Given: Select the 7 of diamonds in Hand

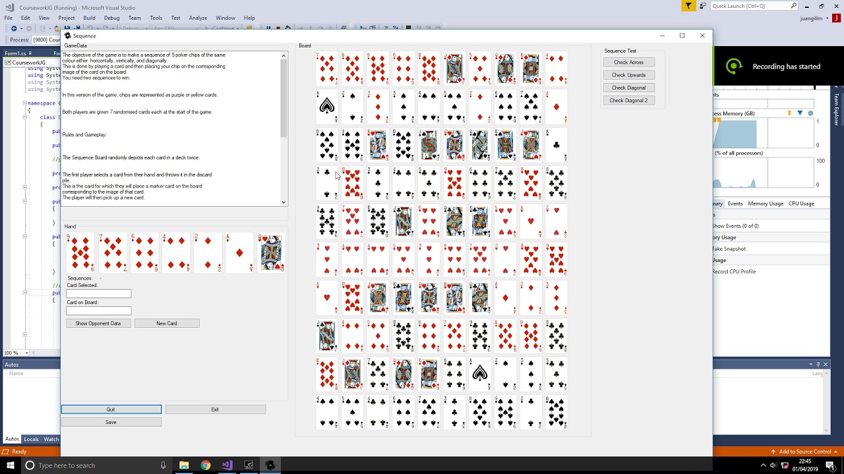Looking at the screenshot, I should 112,253.
